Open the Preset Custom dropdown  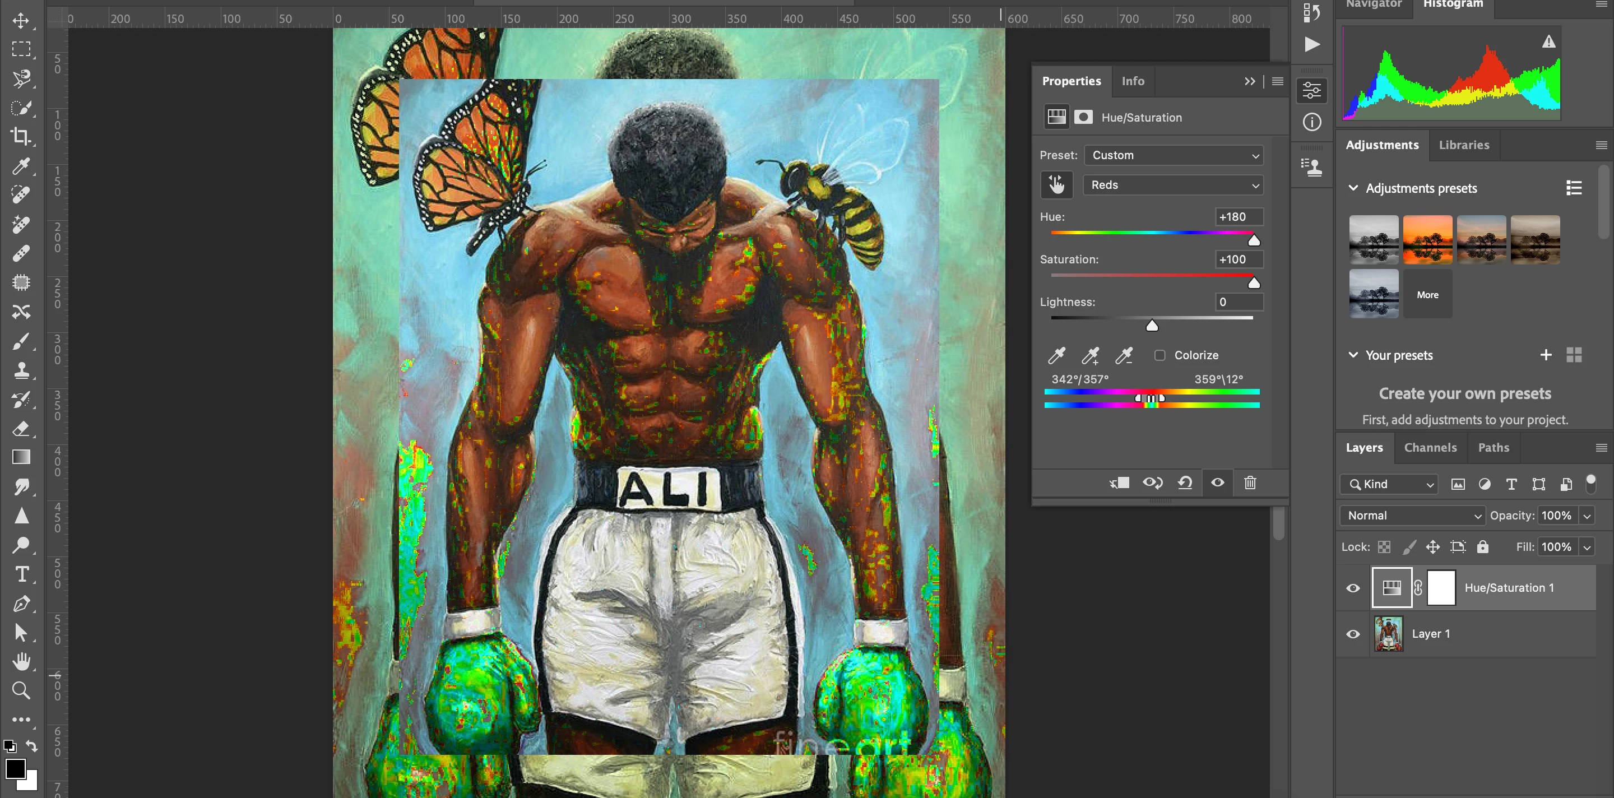click(x=1173, y=155)
